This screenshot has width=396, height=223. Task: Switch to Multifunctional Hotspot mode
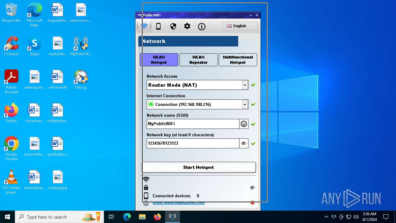tap(238, 60)
